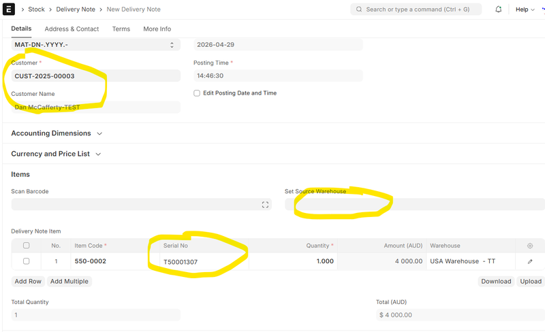Click the posting date 2026-04-29
The height and width of the screenshot is (332, 545).
pos(278,45)
